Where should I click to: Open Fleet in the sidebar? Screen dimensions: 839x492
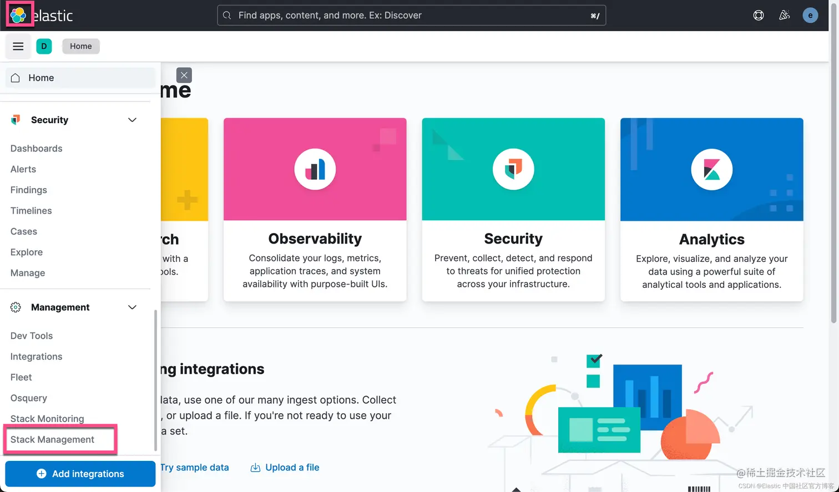[x=21, y=377]
